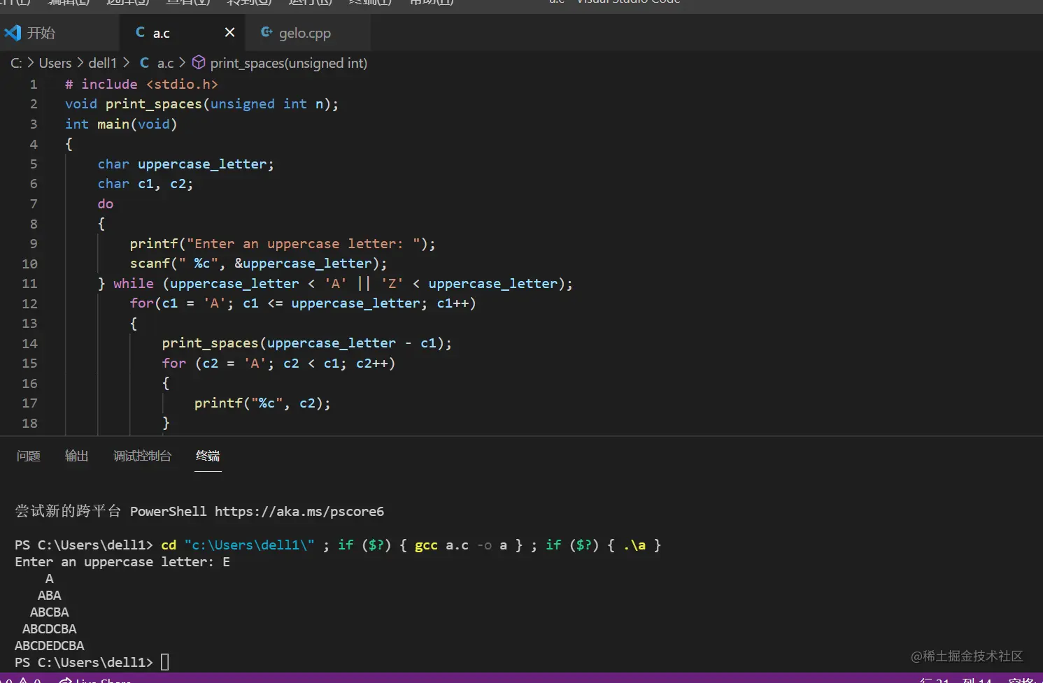
Task: Click 'char uppercase_letter;' declaration
Action: pyautogui.click(x=185, y=164)
